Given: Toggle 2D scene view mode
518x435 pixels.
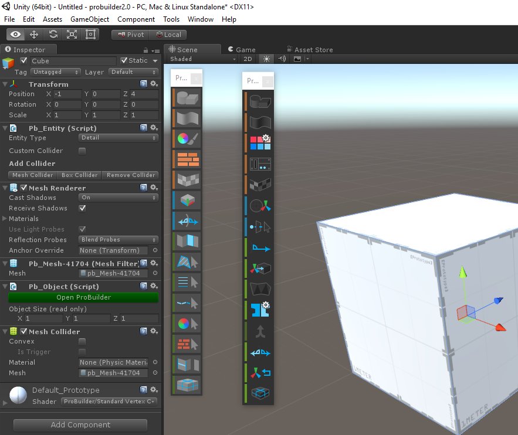Looking at the screenshot, I should [x=248, y=59].
